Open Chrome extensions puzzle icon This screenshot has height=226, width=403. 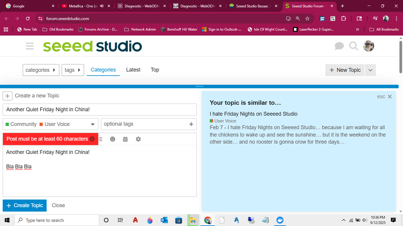(x=343, y=19)
